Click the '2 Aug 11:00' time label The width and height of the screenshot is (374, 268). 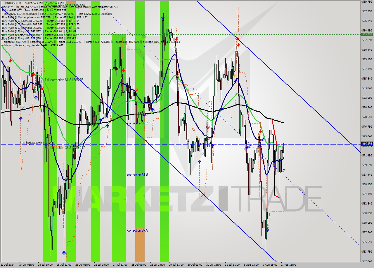tap(288, 265)
